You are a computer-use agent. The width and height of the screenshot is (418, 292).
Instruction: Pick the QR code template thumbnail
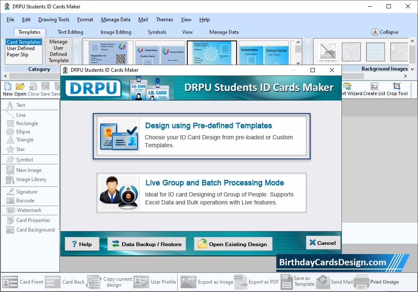click(108, 53)
